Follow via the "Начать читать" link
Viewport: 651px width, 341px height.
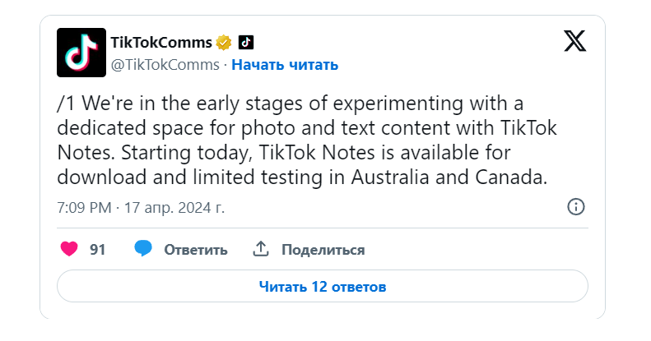285,64
